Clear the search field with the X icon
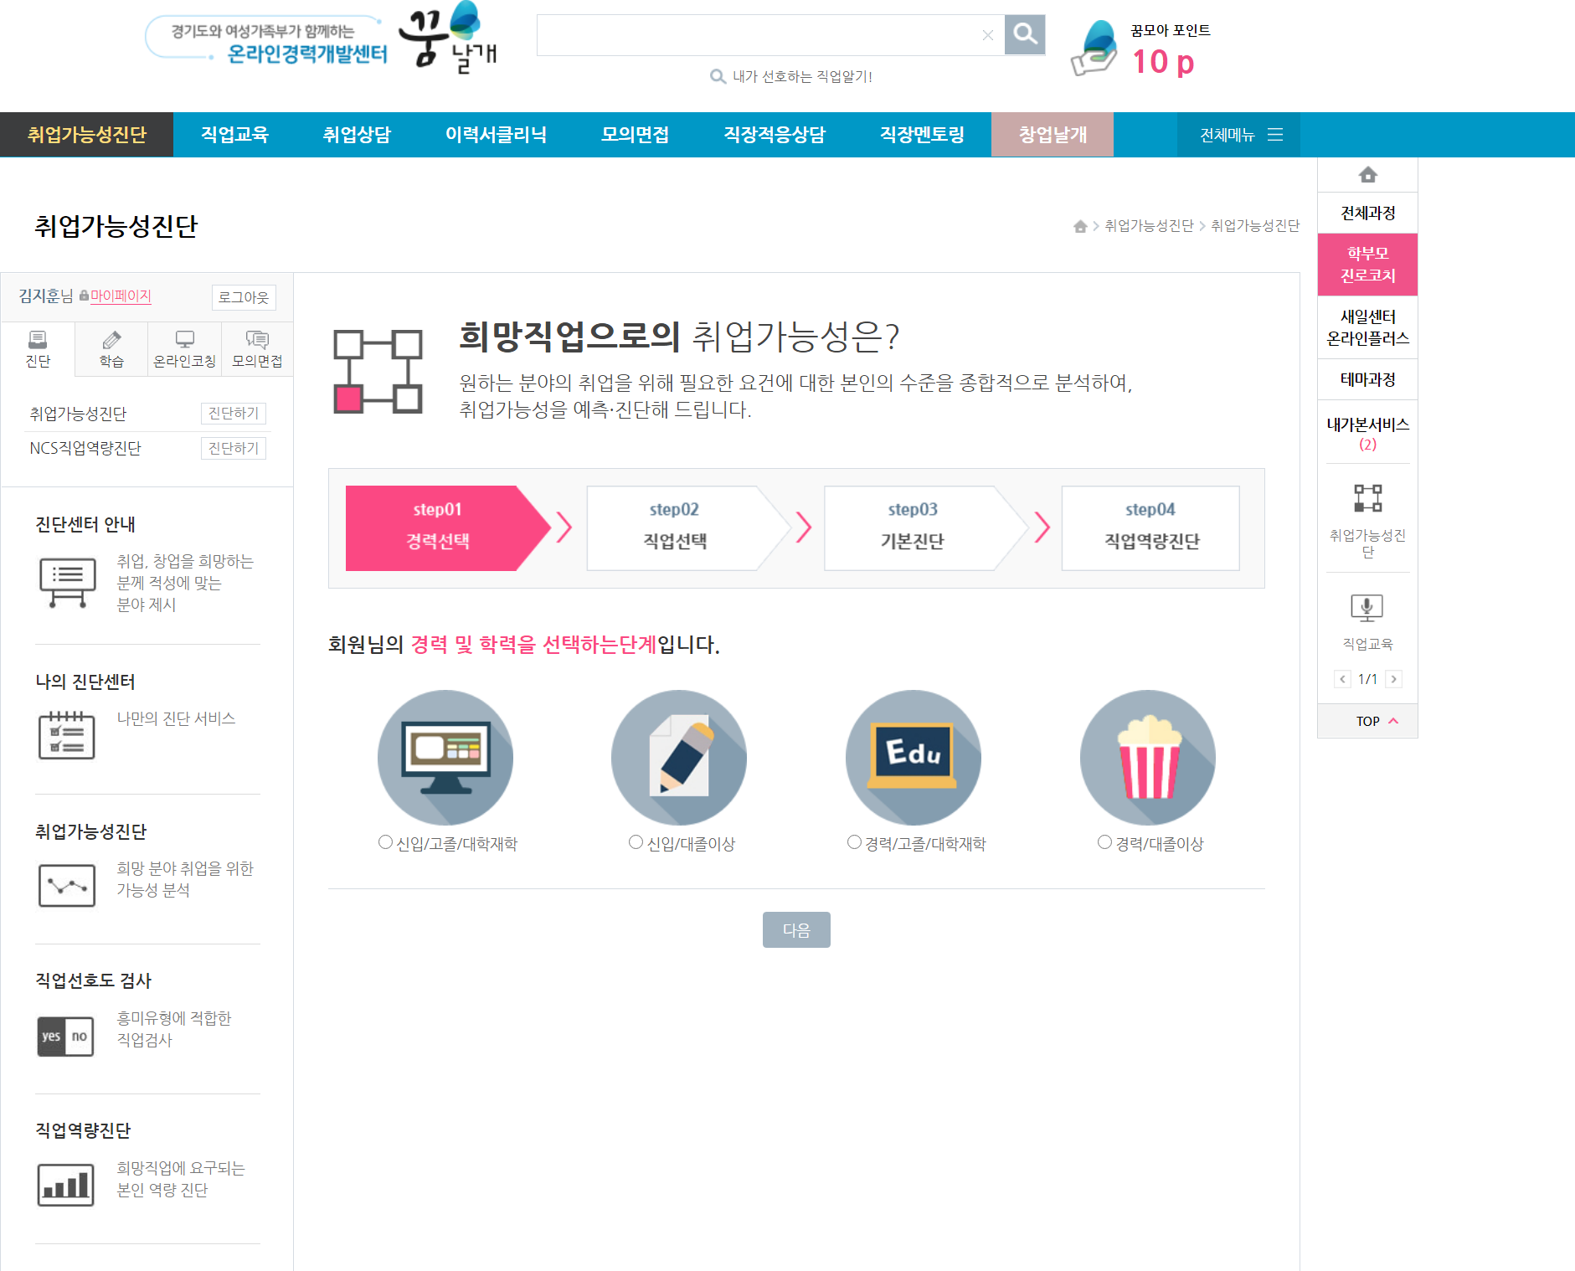The image size is (1575, 1271). pyautogui.click(x=988, y=35)
